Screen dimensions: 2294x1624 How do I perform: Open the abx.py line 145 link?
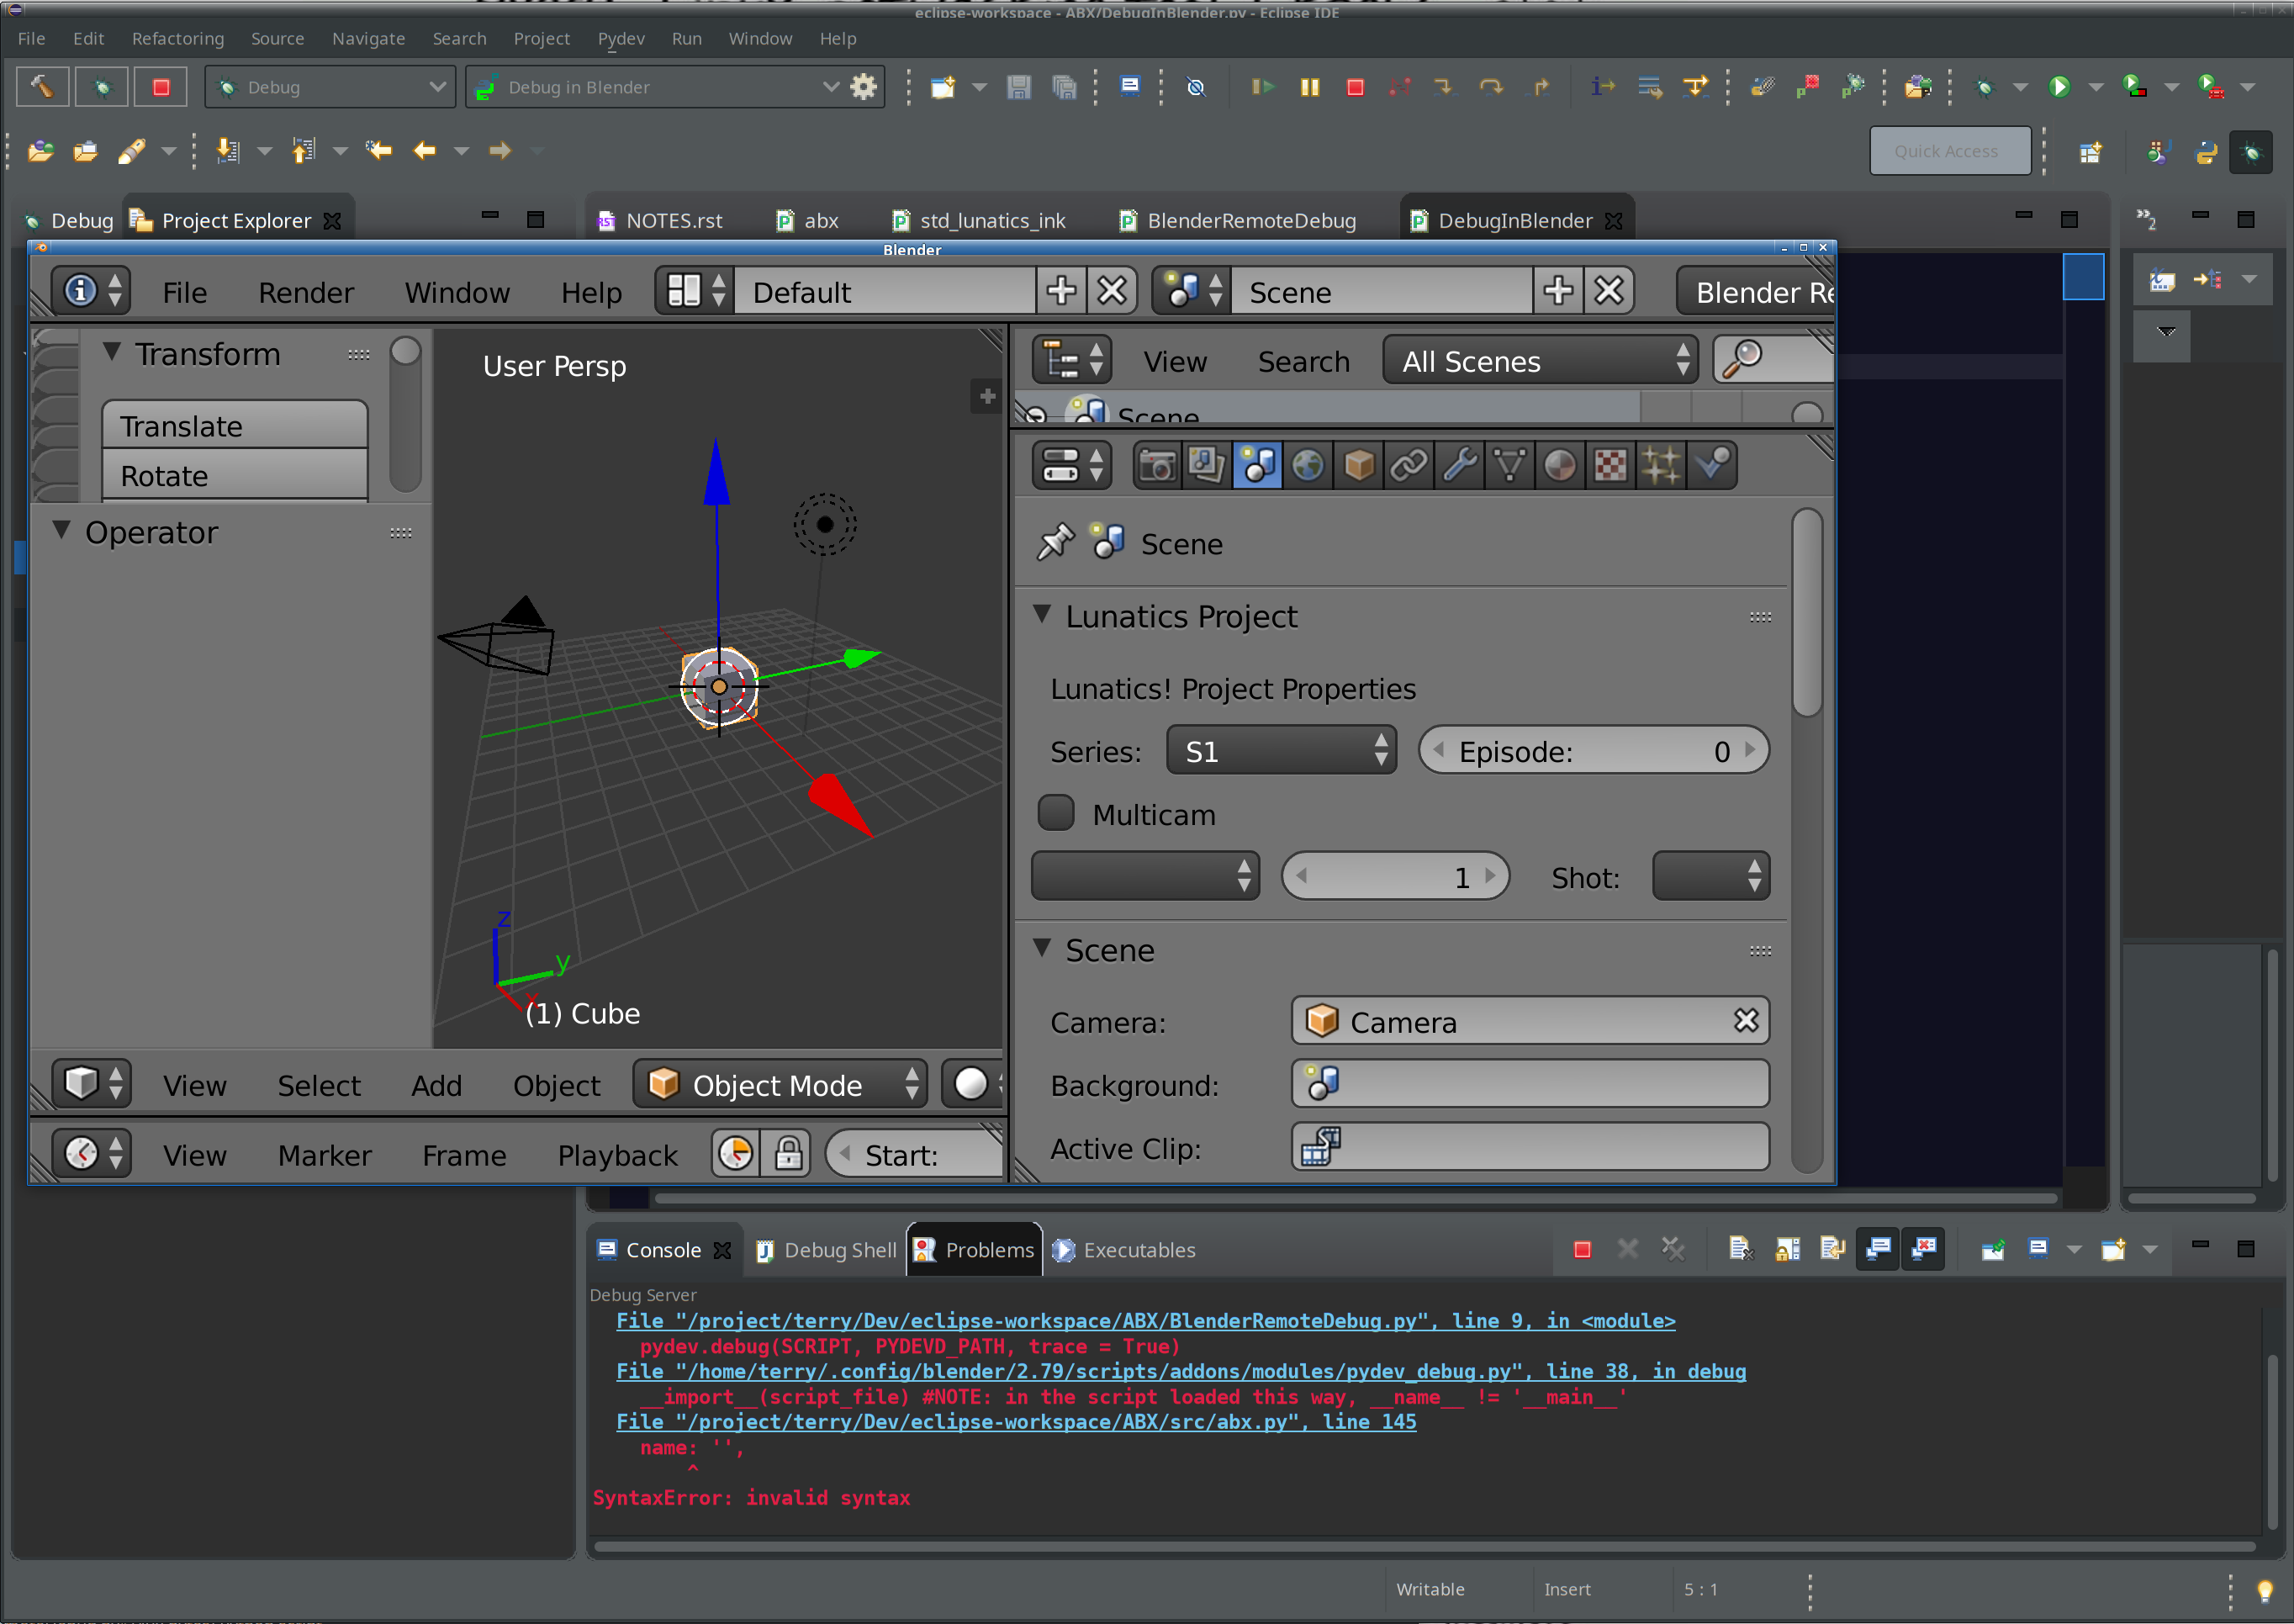coord(1015,1422)
